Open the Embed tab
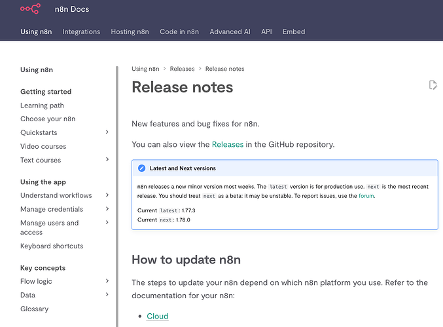Viewport: 443px width, 327px height. tap(294, 31)
